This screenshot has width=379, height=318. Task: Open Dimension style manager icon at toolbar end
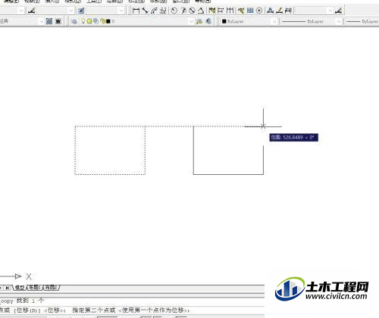pos(338,11)
